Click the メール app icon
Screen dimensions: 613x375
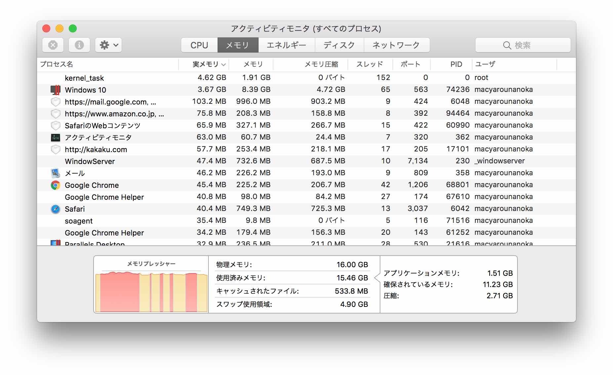click(x=55, y=173)
